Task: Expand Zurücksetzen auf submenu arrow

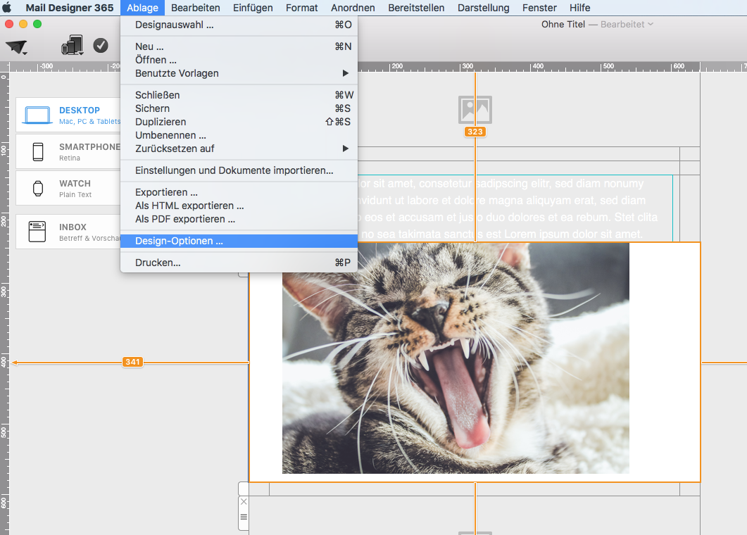Action: click(x=346, y=149)
